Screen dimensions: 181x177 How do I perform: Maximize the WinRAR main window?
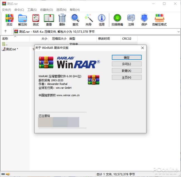[164, 4]
